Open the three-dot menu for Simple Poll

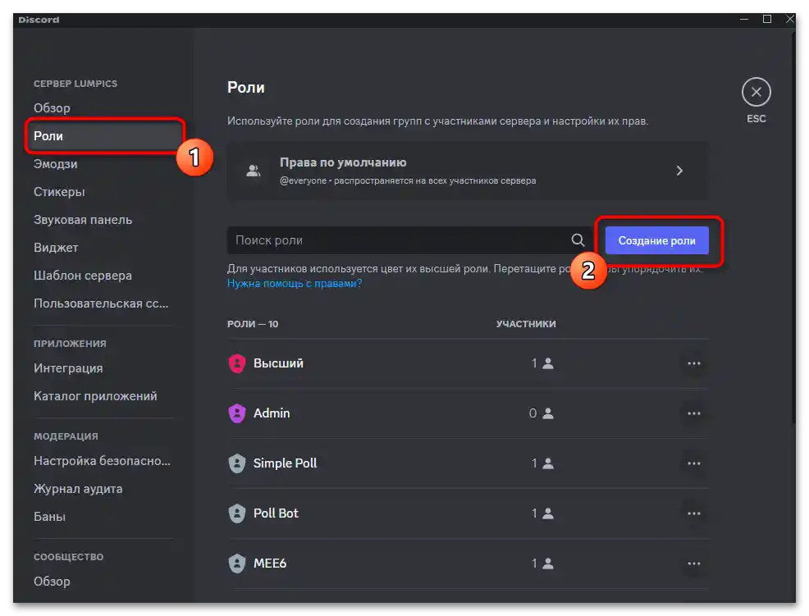click(694, 463)
